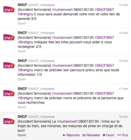Open SNCF avatar on the 18 min tweet

(x=9, y=121)
